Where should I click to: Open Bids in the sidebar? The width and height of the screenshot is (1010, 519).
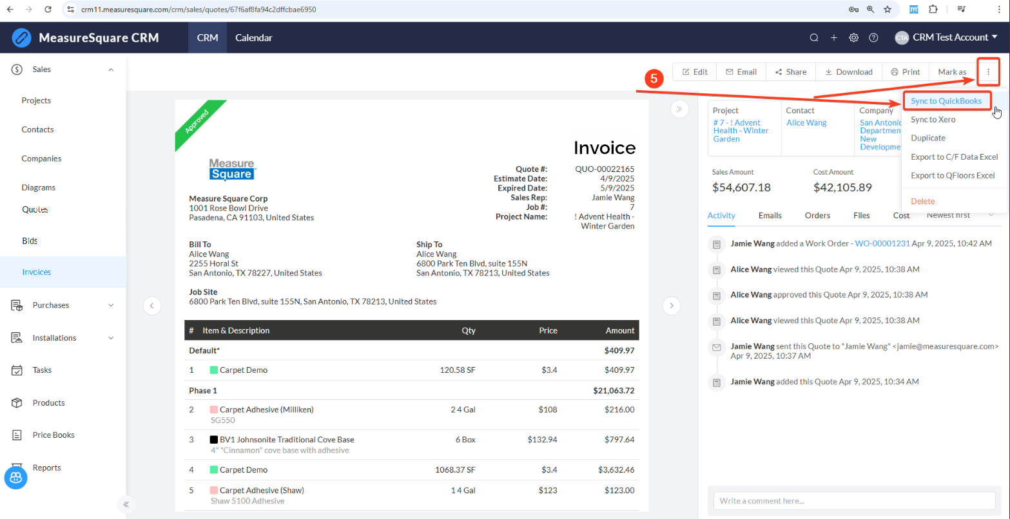[x=30, y=241]
